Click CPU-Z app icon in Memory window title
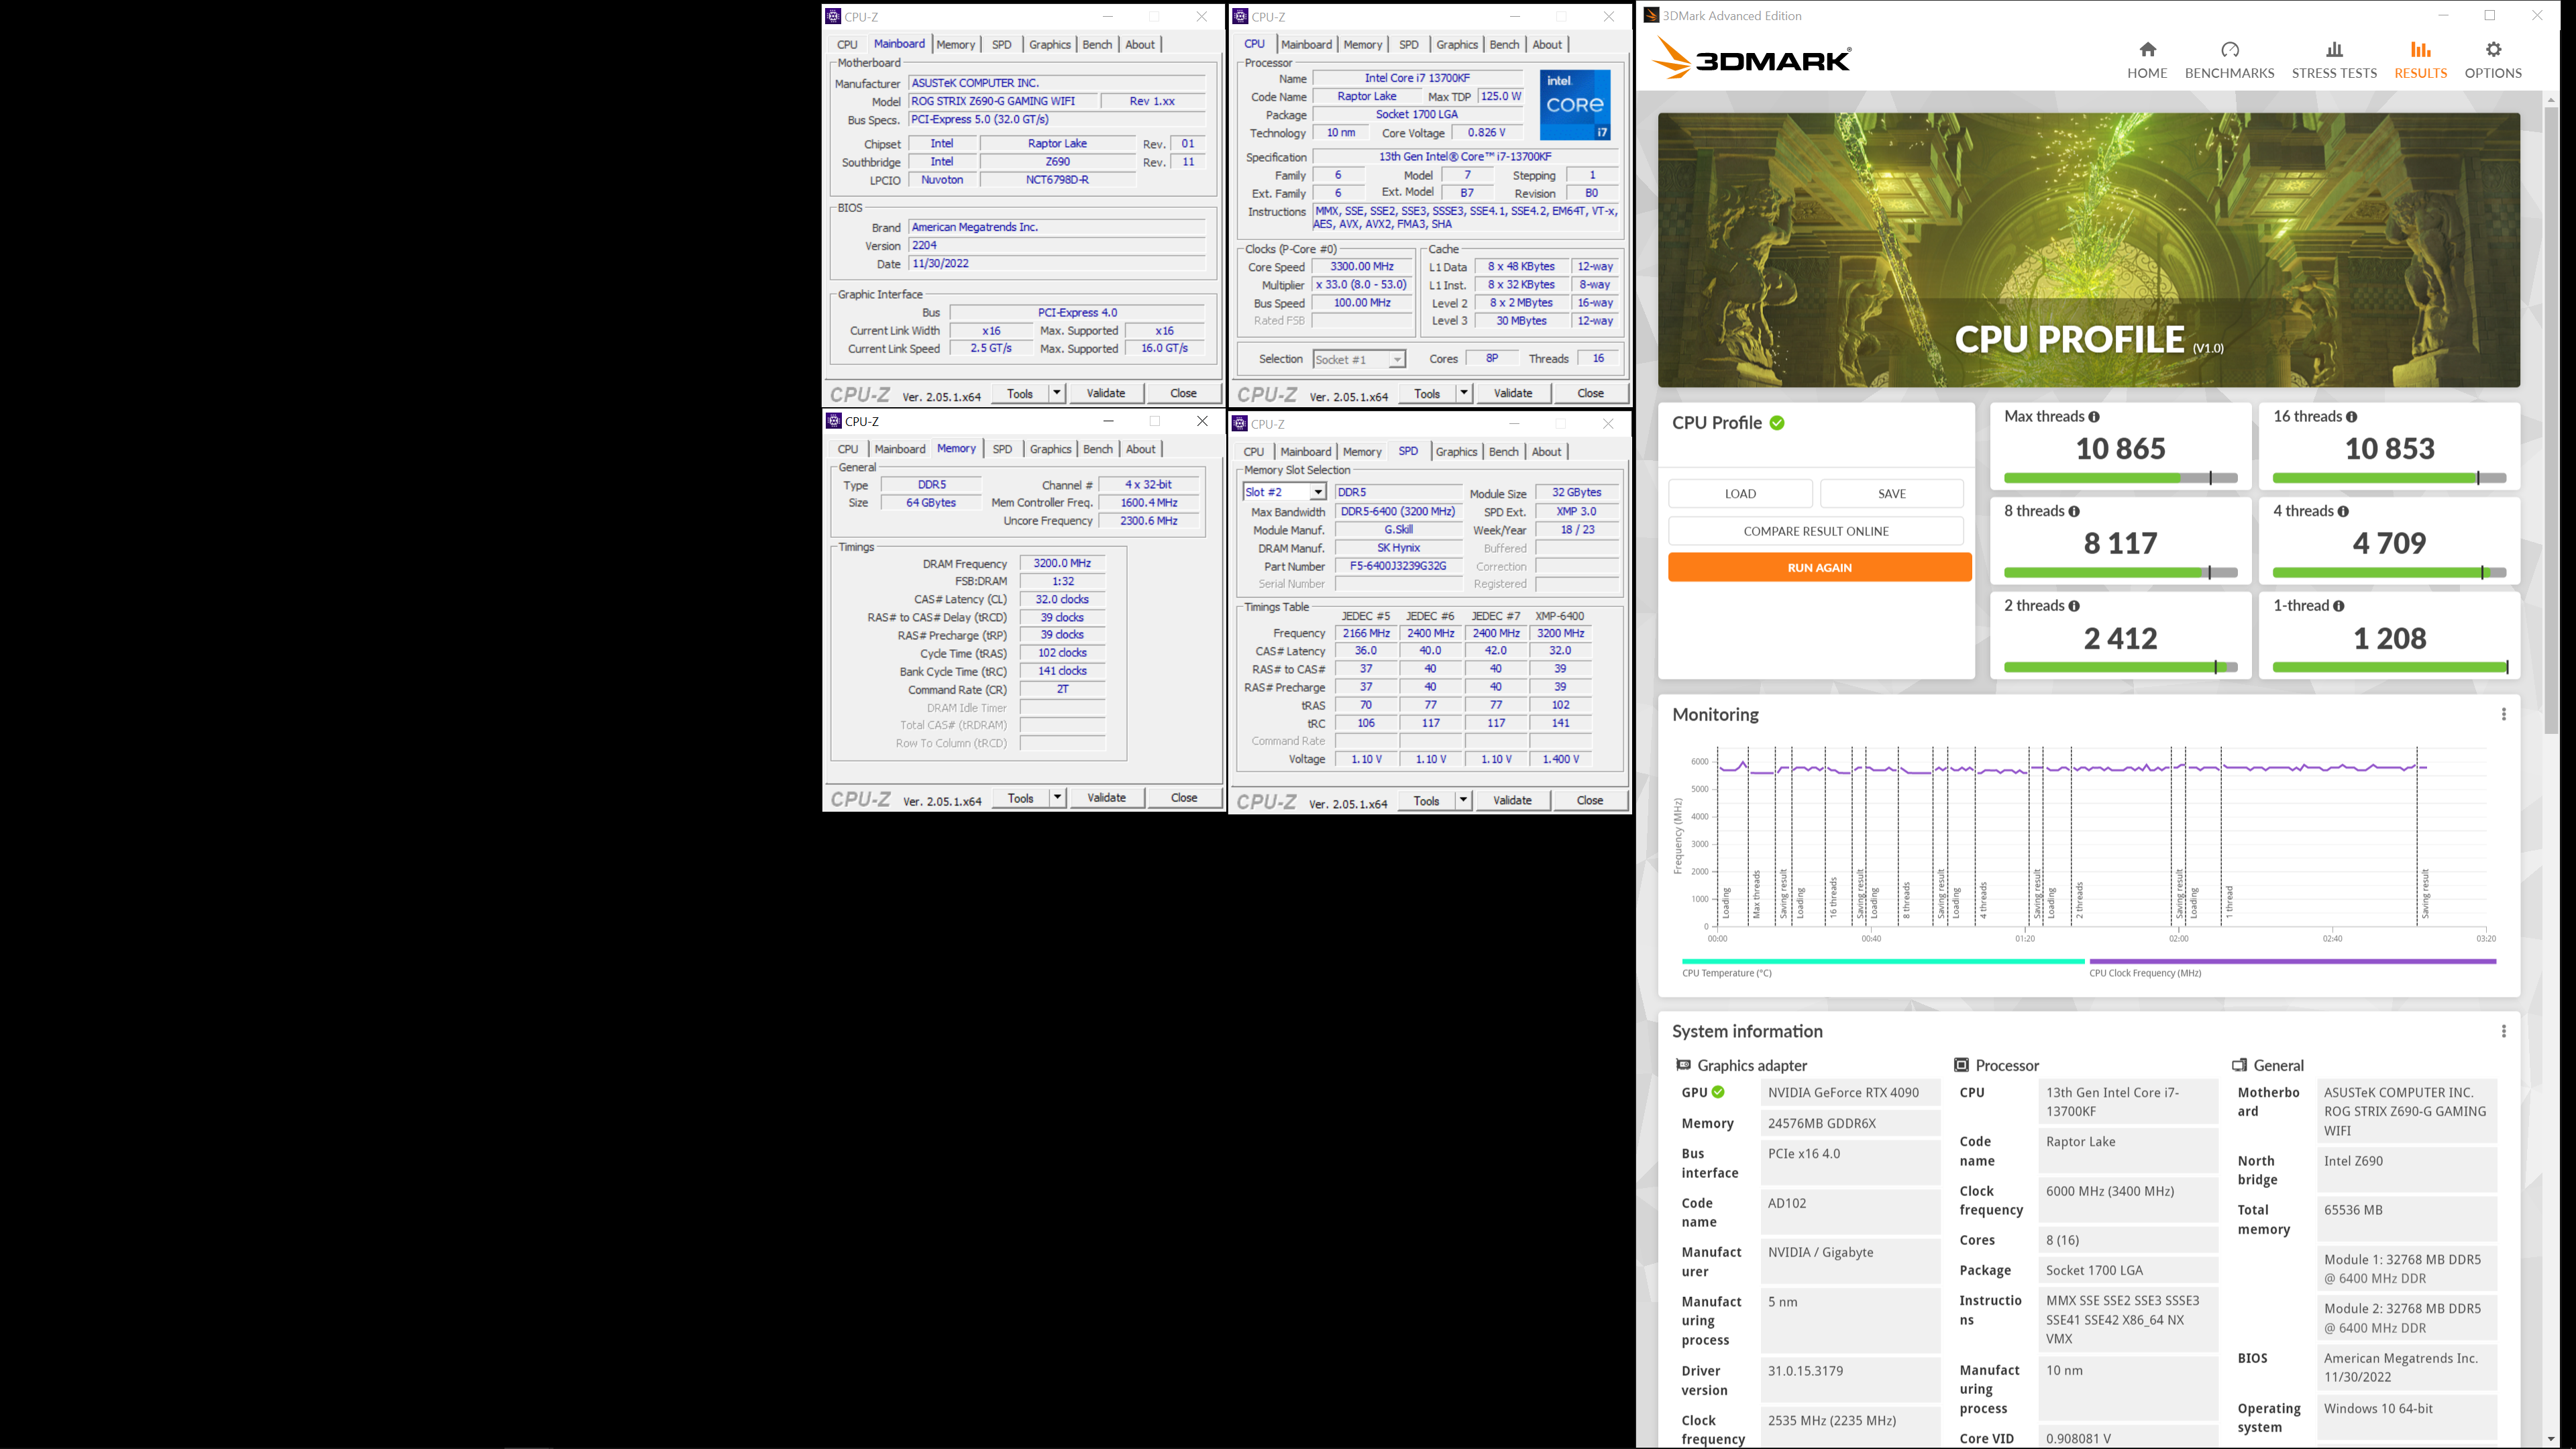2576x1449 pixels. 834,421
